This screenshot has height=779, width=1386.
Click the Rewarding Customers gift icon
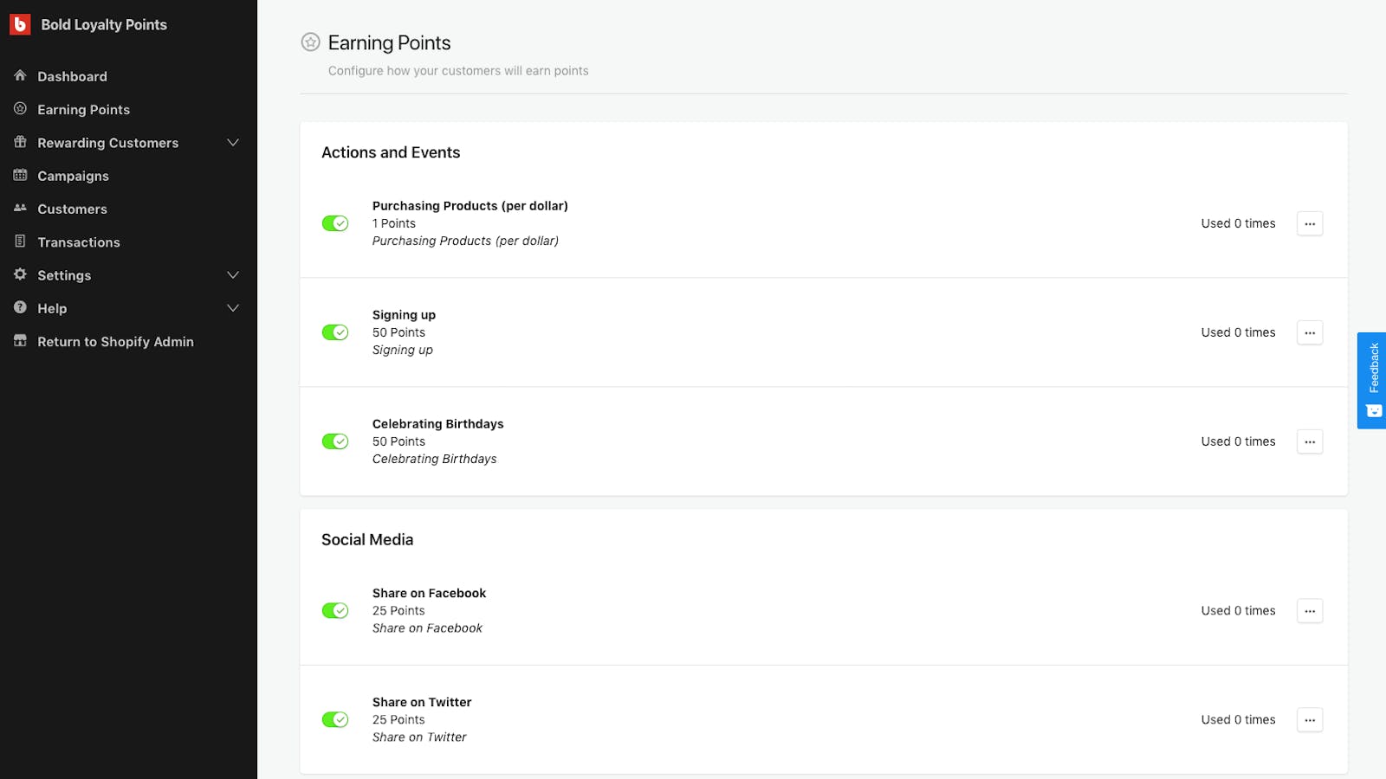coord(20,142)
